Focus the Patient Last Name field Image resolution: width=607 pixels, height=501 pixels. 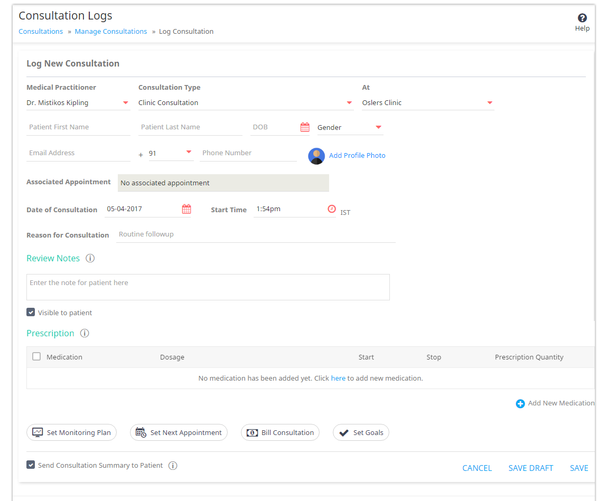pyautogui.click(x=191, y=127)
